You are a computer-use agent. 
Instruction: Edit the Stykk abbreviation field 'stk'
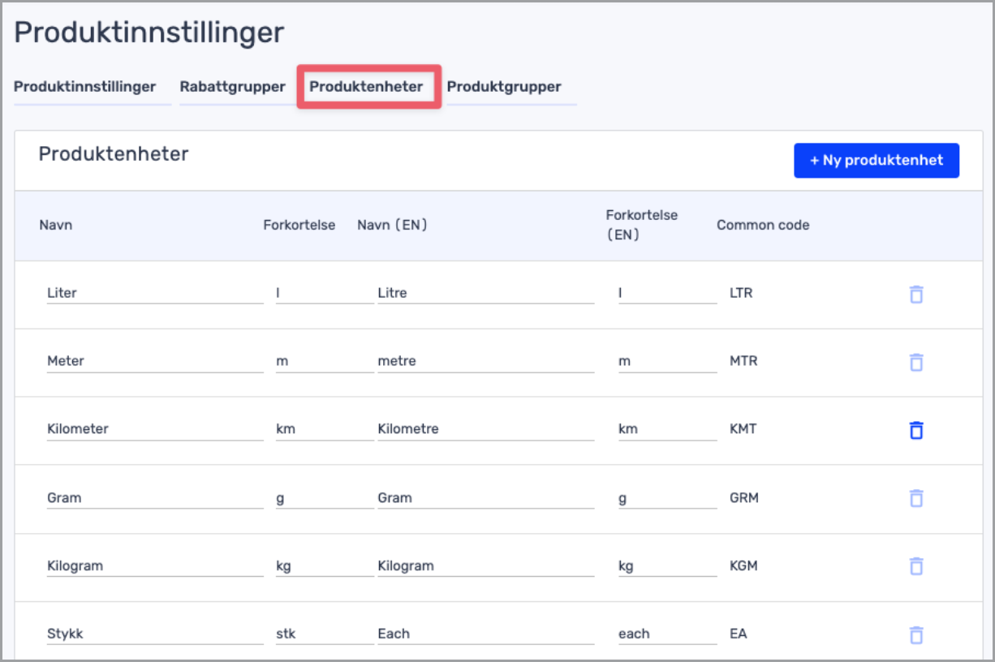pos(323,634)
